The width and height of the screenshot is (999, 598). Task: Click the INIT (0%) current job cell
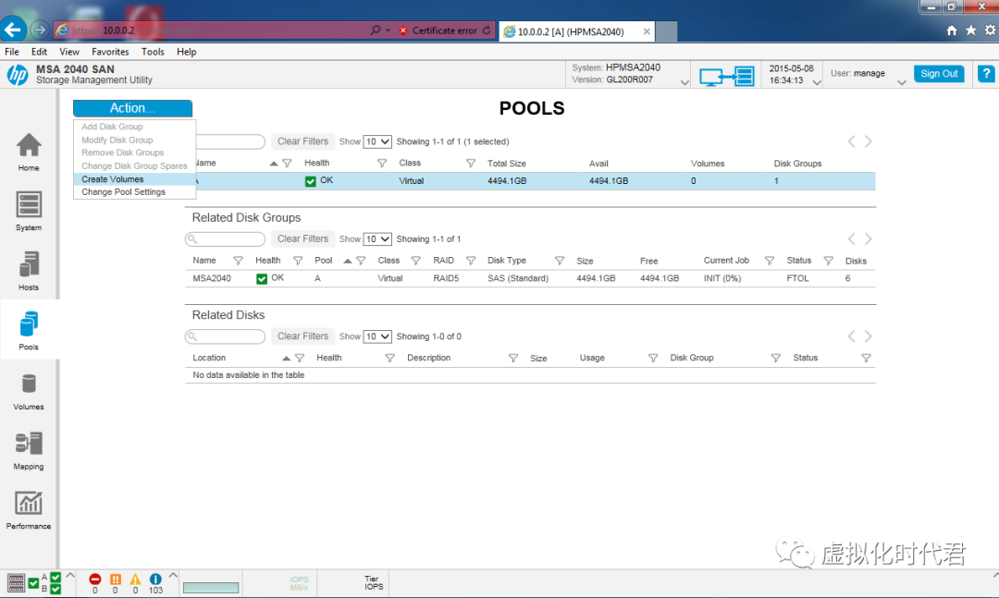721,278
